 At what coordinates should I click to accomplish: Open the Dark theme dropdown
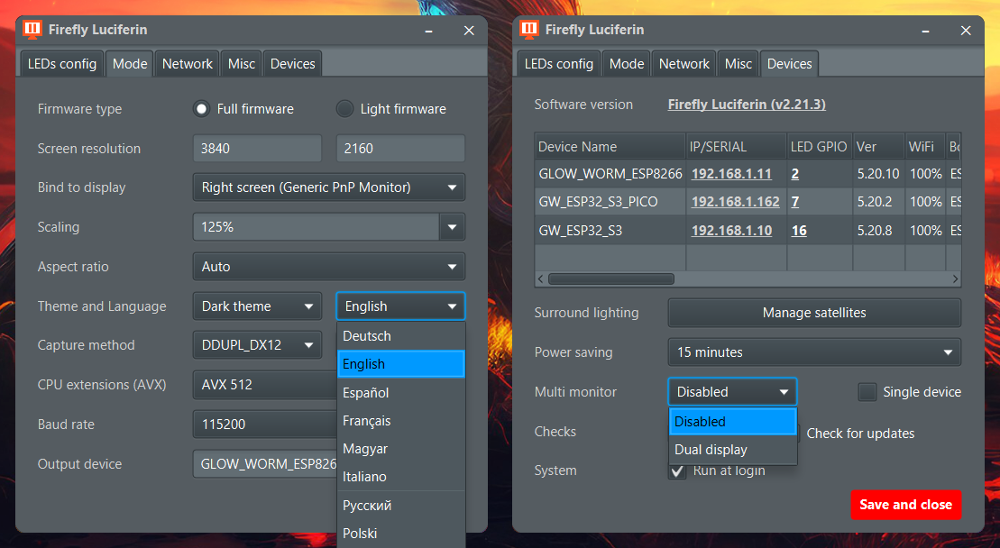pos(258,306)
